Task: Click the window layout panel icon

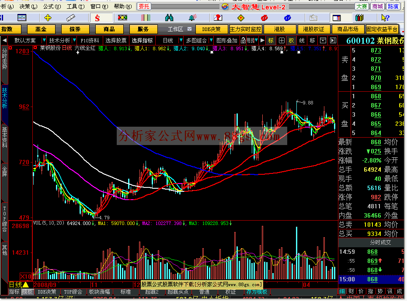Action: click(x=337, y=18)
